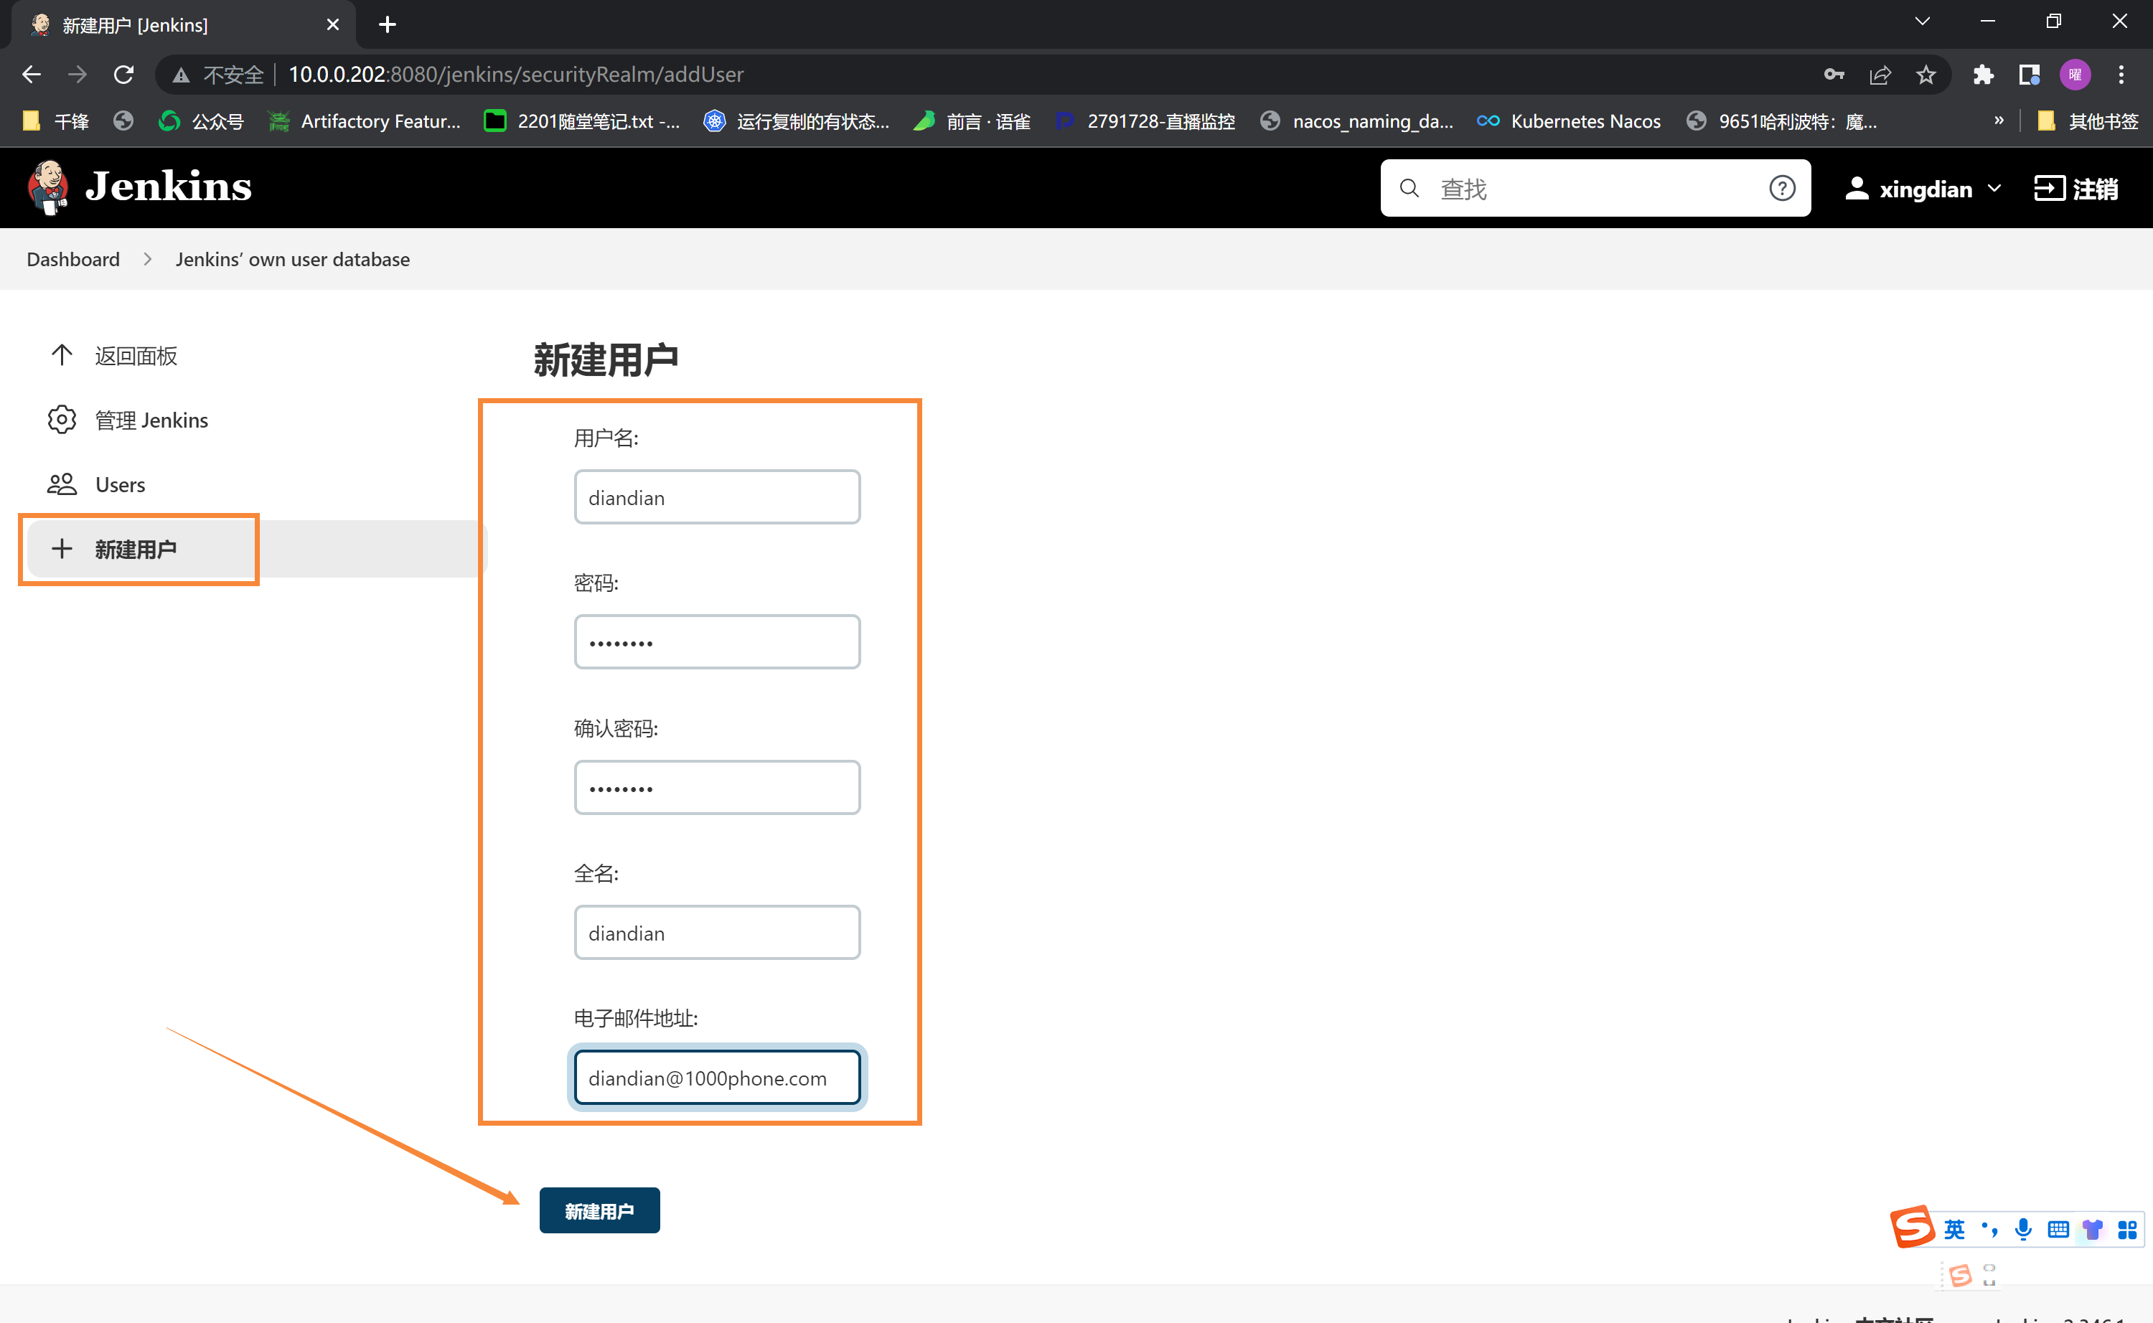Open the Kubernetes Nacos bookmark
This screenshot has width=2153, height=1323.
click(x=1568, y=121)
